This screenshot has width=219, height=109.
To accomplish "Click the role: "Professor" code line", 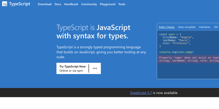I will (x=176, y=43).
